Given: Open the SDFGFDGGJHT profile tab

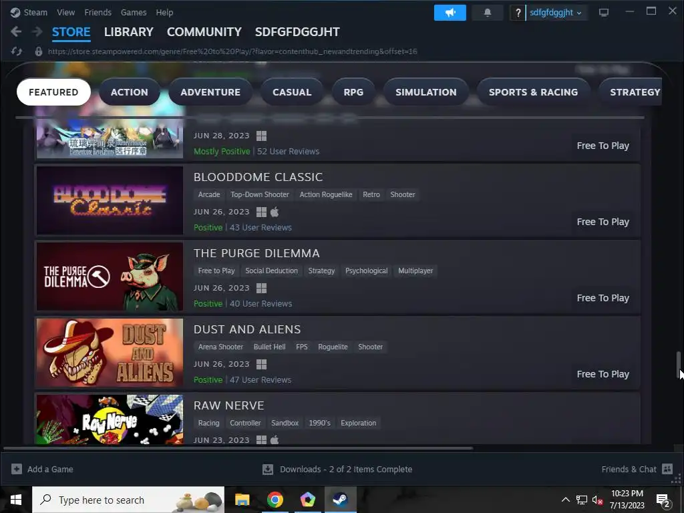Looking at the screenshot, I should (297, 32).
